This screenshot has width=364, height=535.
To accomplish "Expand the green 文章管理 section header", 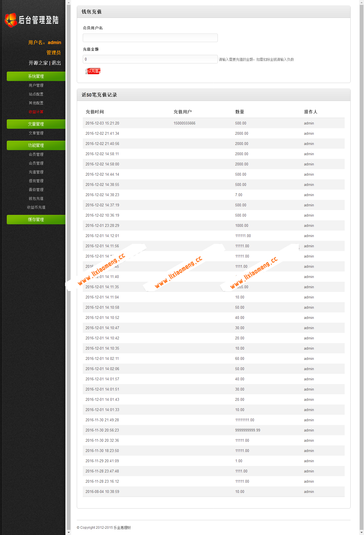I will click(x=36, y=124).
